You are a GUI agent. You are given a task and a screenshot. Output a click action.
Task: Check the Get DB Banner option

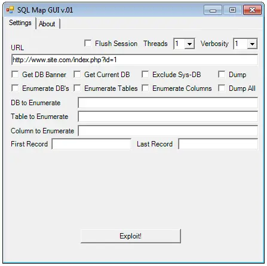click(x=15, y=74)
